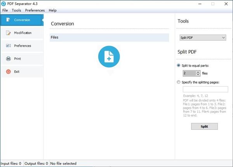Select 'Specify the splitting pages' radio button
Image resolution: width=233 pixels, height=167 pixels.
179,82
